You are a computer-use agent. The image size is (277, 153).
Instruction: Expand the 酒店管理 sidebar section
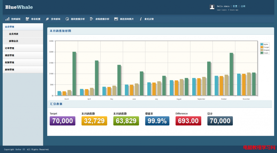pyautogui.click(x=23, y=55)
